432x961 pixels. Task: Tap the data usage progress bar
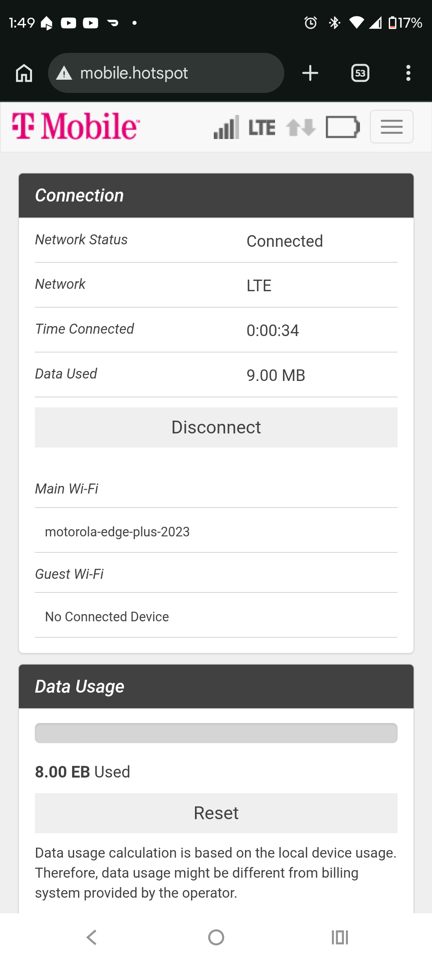(216, 733)
